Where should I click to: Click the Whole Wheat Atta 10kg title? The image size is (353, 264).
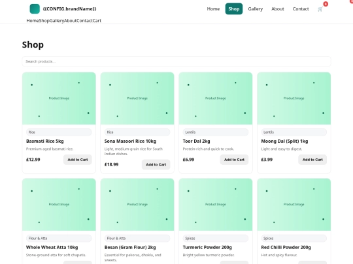[52, 248]
